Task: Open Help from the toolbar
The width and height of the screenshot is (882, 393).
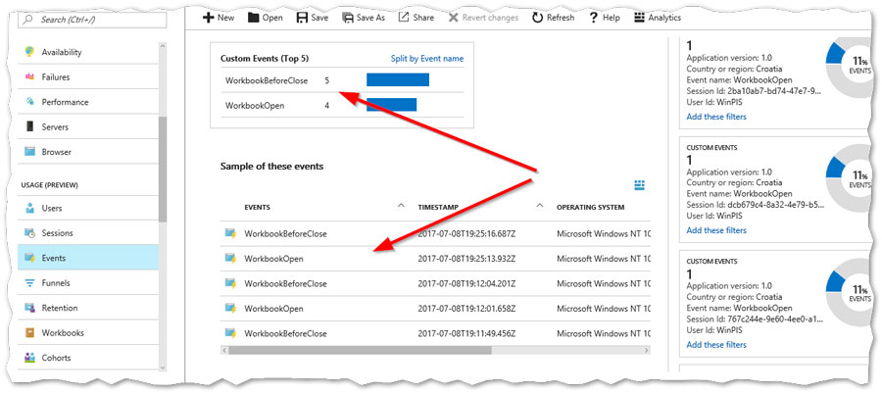Action: tap(604, 18)
